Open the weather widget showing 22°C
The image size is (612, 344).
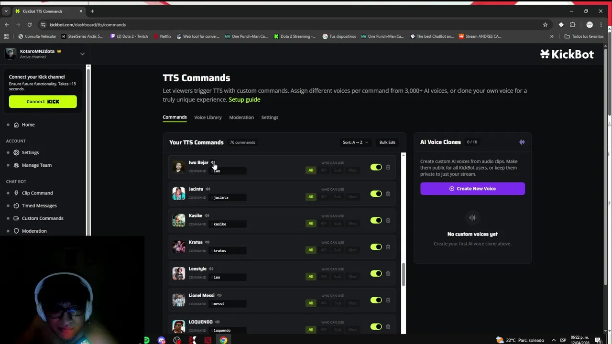coord(520,340)
